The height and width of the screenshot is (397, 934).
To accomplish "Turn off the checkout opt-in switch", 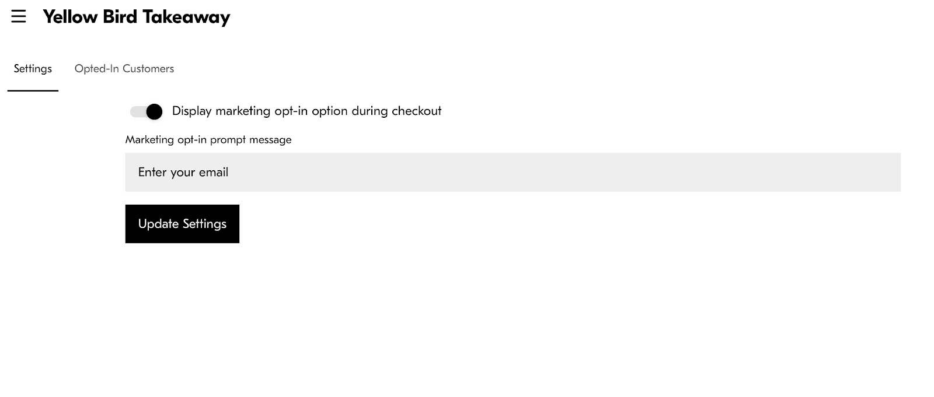I will (x=147, y=111).
